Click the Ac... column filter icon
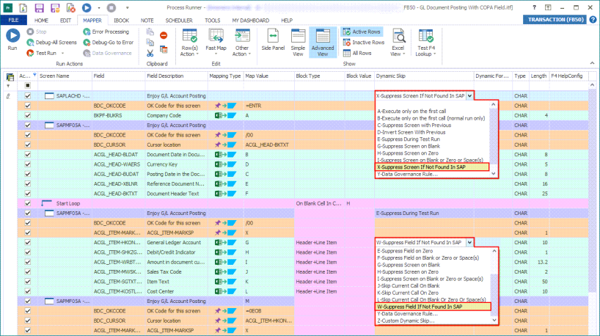This screenshot has height=336, width=600. 34,75
